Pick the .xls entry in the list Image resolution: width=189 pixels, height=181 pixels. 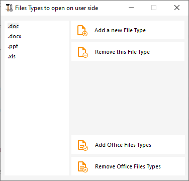pyautogui.click(x=12, y=56)
